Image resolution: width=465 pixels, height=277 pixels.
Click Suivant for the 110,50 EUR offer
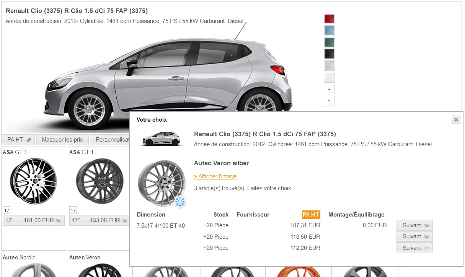point(414,236)
